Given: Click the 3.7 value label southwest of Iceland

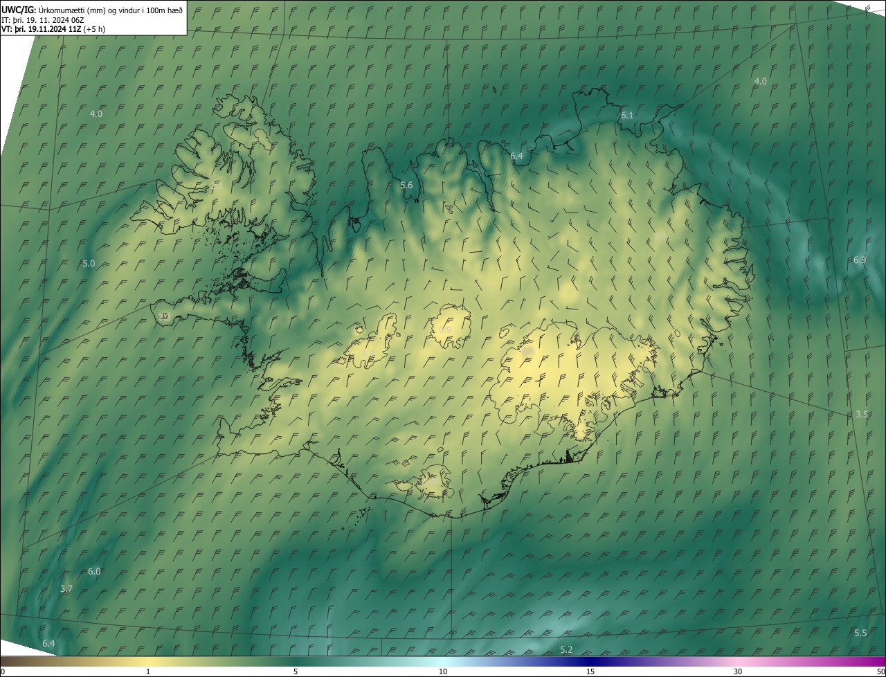Looking at the screenshot, I should click(66, 589).
